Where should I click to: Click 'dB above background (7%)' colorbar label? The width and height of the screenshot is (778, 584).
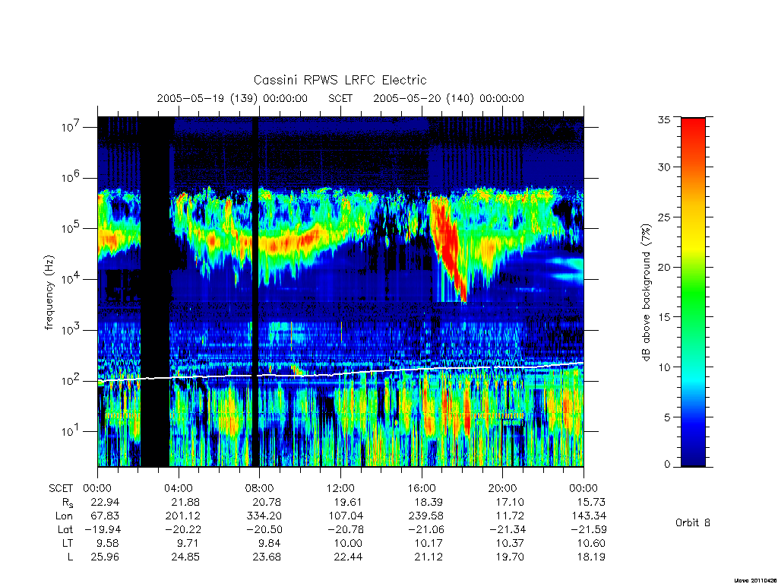646,293
